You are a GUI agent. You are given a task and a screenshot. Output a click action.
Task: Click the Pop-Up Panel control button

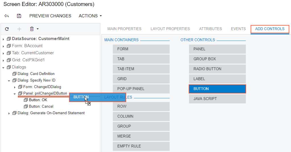(141, 89)
